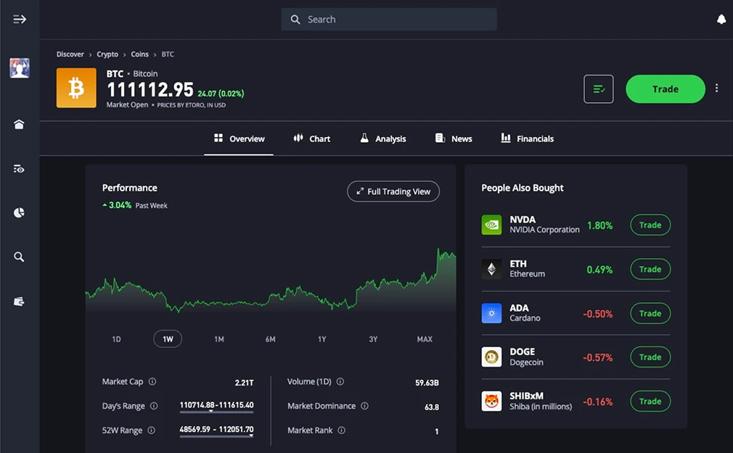Navigate to Crypto breadcrumb
Image resolution: width=733 pixels, height=453 pixels.
pos(107,54)
